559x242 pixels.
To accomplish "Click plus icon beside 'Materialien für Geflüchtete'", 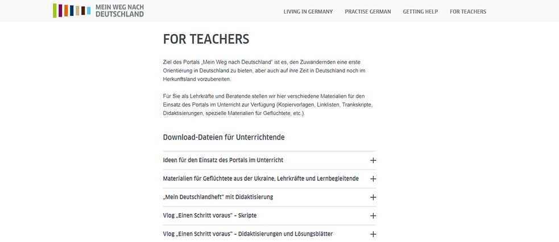I will pos(373,179).
